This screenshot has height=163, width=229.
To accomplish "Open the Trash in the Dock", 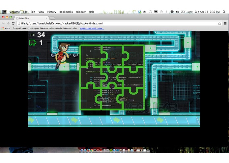I will tap(148, 150).
